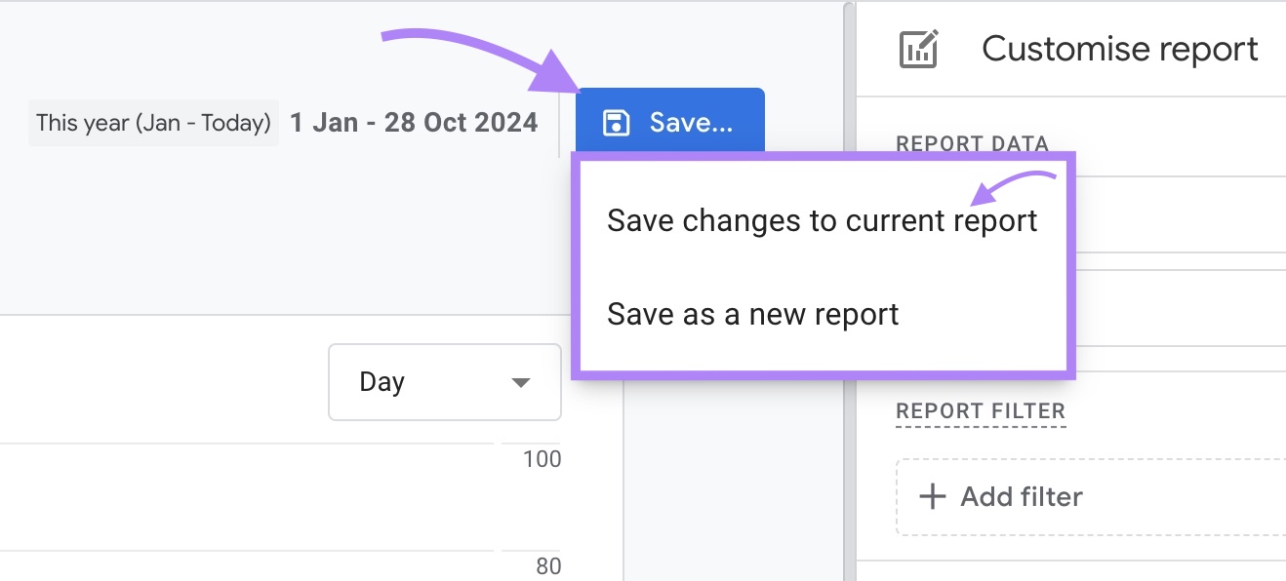
Task: Click the 80 axis label on the chart
Action: pos(547,565)
